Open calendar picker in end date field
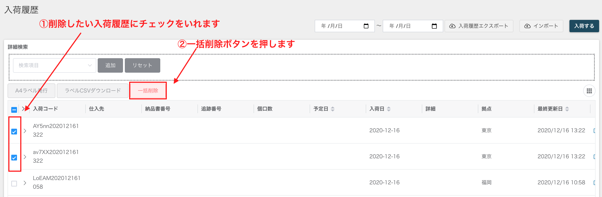Screen dimensions: 602x197 coord(434,26)
